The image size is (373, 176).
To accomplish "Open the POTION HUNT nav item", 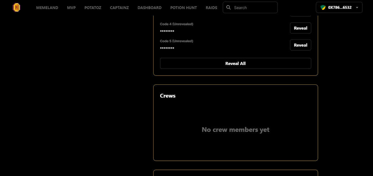I will click(184, 8).
